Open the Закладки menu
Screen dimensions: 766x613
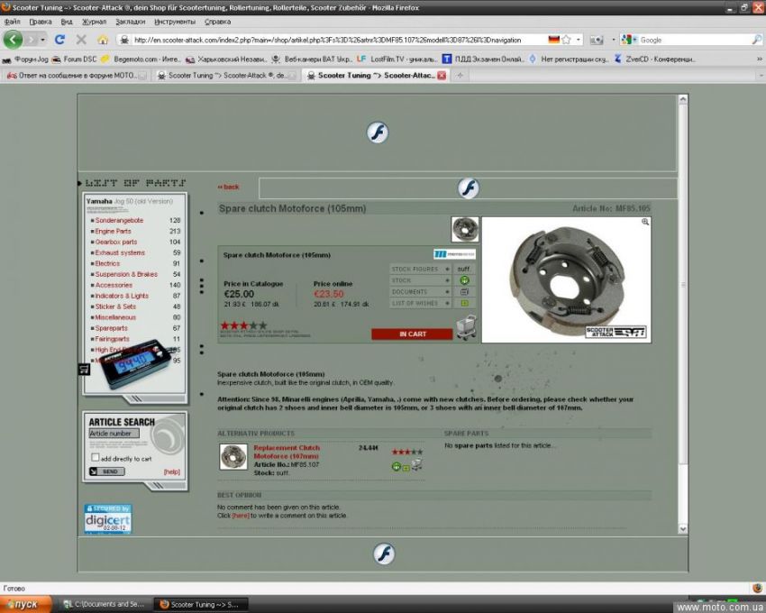[130, 22]
